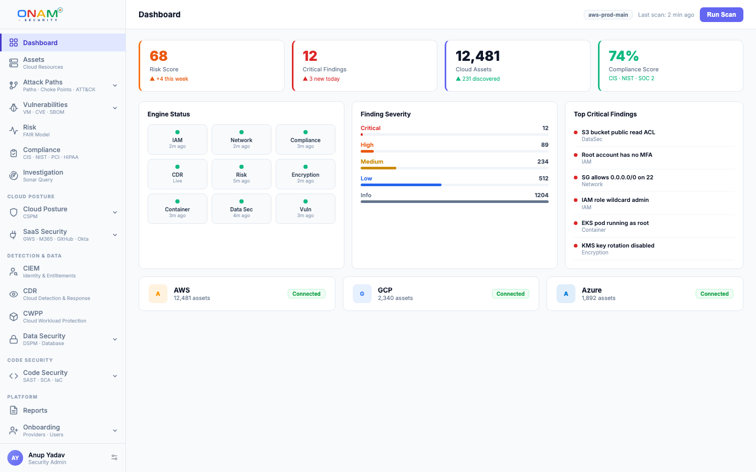
Task: Click the Risk pulse-line icon
Action: point(14,131)
